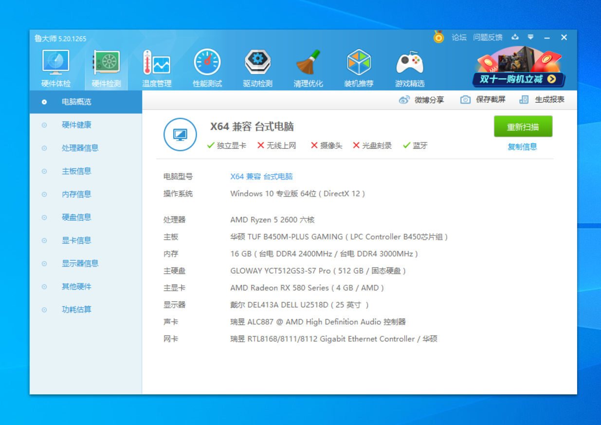The image size is (601, 425).
Task: Open 驱动检测 driver detection
Action: click(x=258, y=69)
